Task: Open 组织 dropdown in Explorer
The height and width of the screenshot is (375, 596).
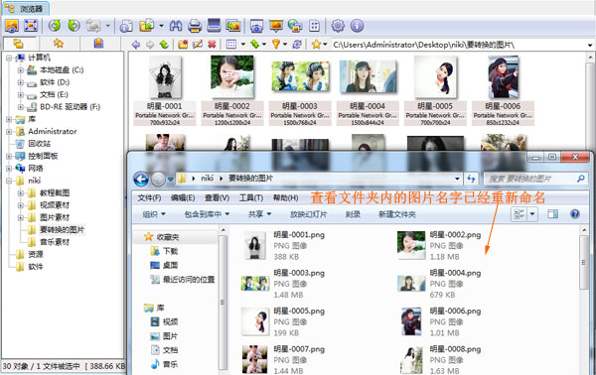Action: coord(154,214)
